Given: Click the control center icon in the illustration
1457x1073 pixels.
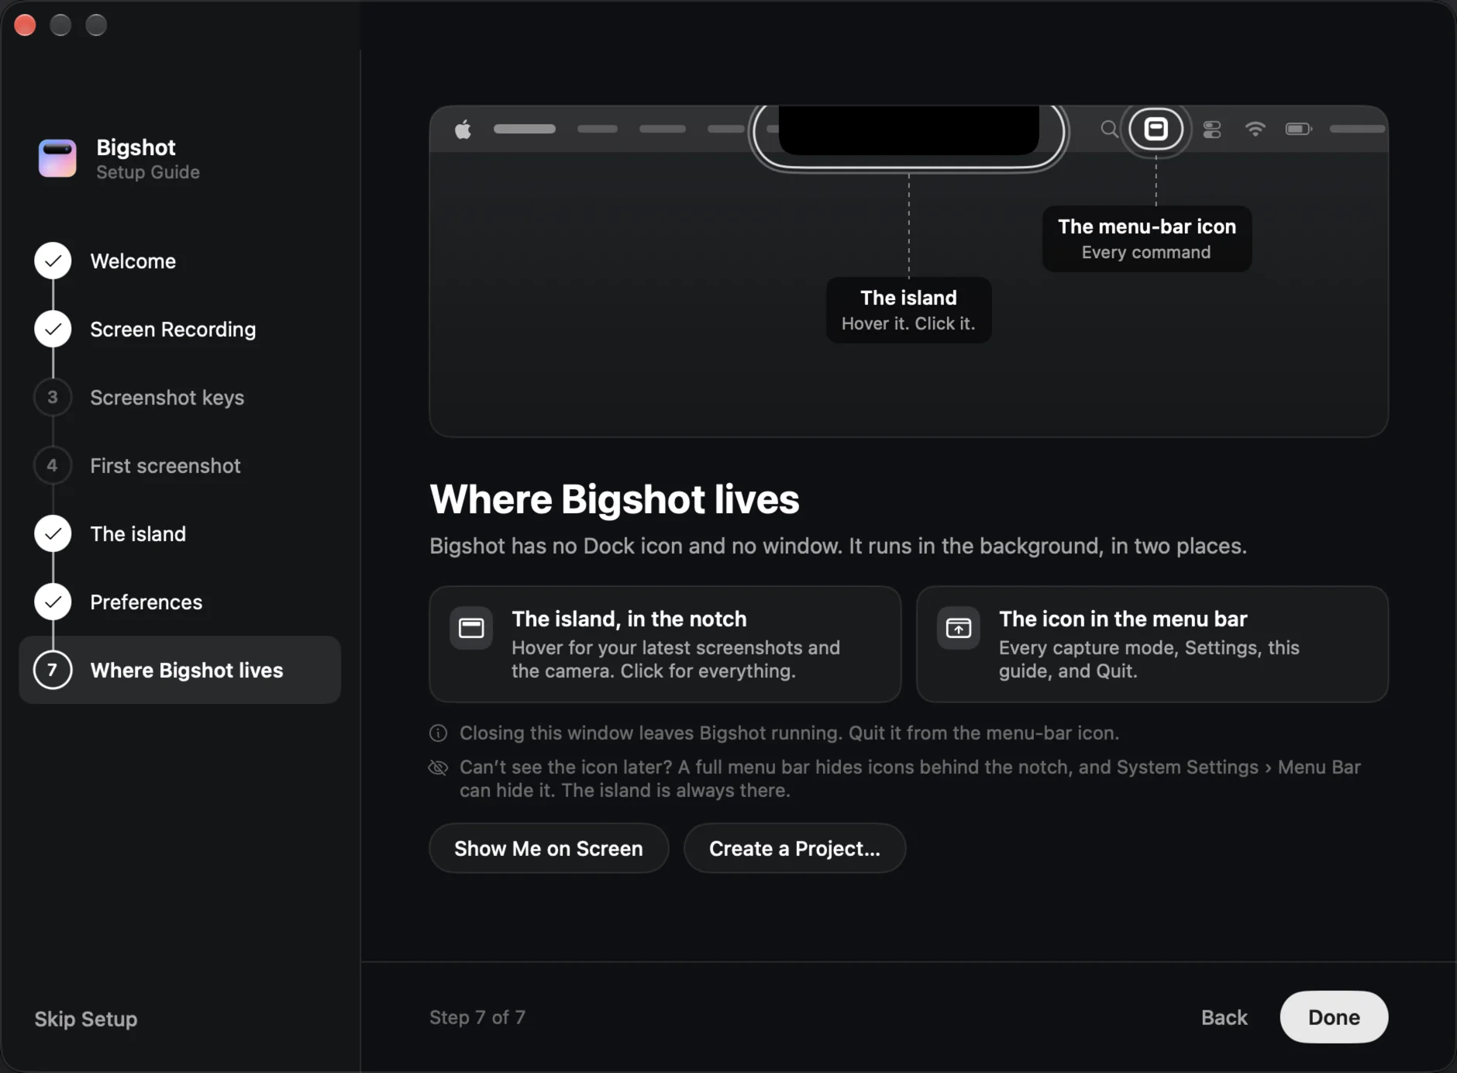Looking at the screenshot, I should click(1212, 129).
